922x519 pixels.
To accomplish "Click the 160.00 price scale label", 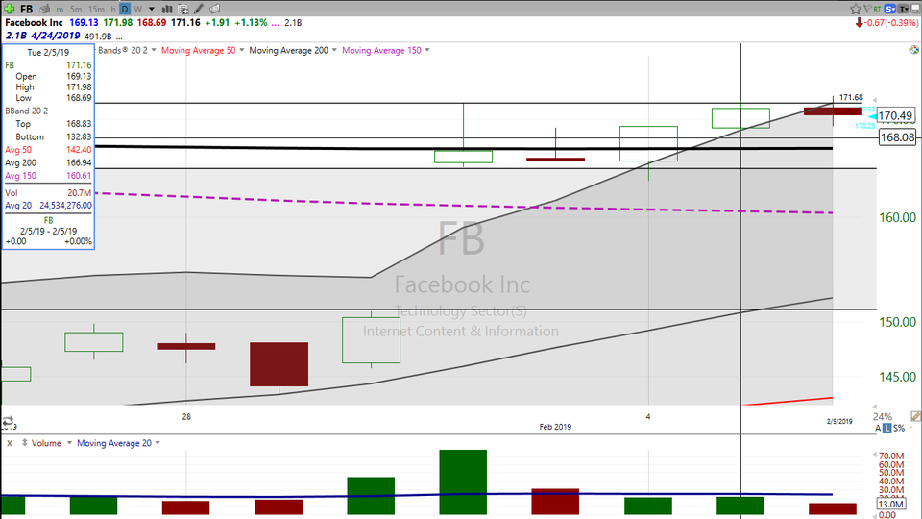I will point(897,218).
